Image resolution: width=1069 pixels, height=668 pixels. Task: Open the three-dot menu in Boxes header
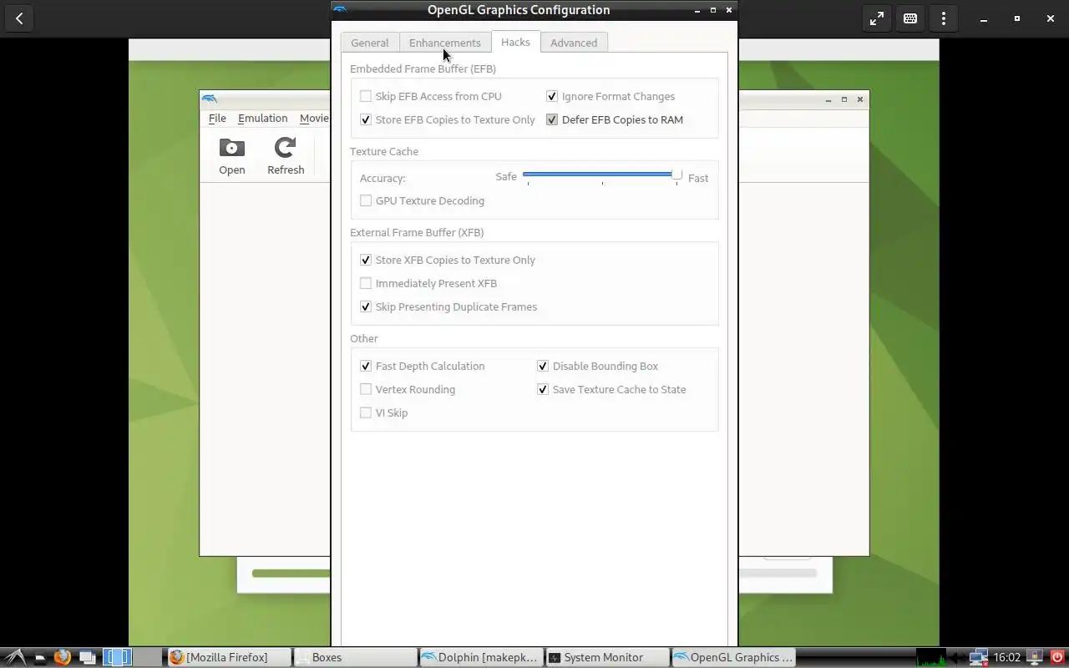pos(944,18)
